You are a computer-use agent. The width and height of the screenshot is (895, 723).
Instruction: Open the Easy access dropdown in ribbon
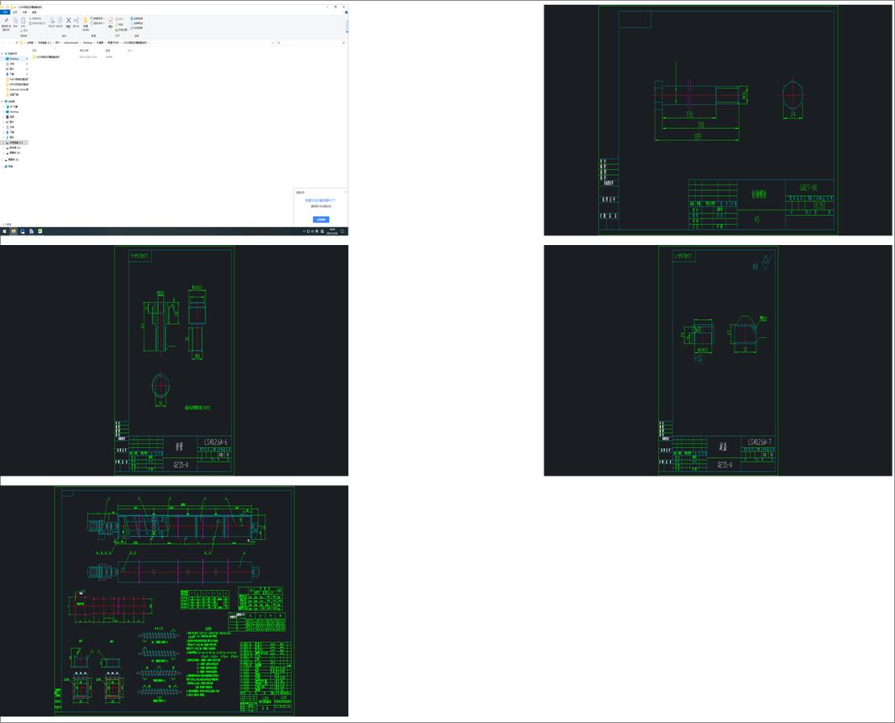click(98, 23)
